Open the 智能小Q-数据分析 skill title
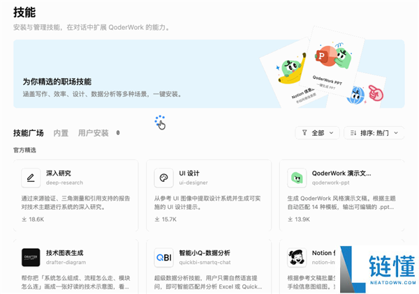The height and width of the screenshot is (294, 419). tap(205, 253)
